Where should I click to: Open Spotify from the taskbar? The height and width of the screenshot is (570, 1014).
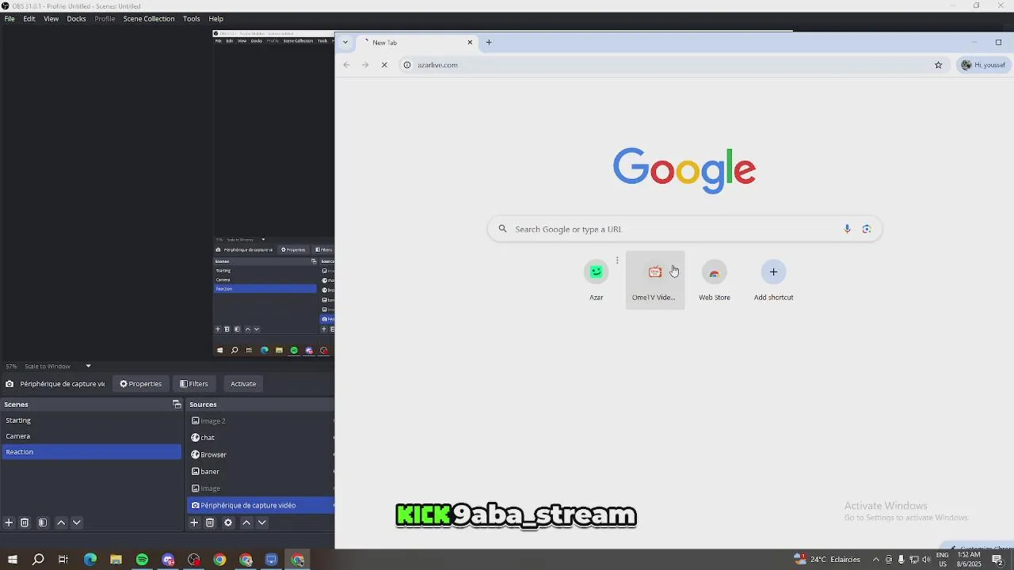[x=142, y=560]
